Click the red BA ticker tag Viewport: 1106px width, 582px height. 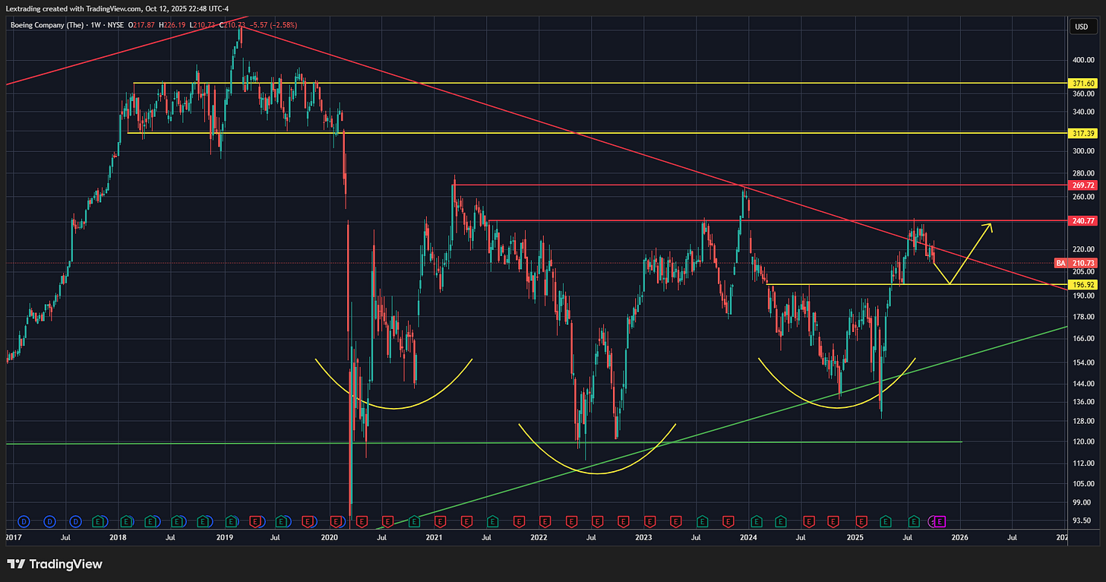coord(1060,263)
